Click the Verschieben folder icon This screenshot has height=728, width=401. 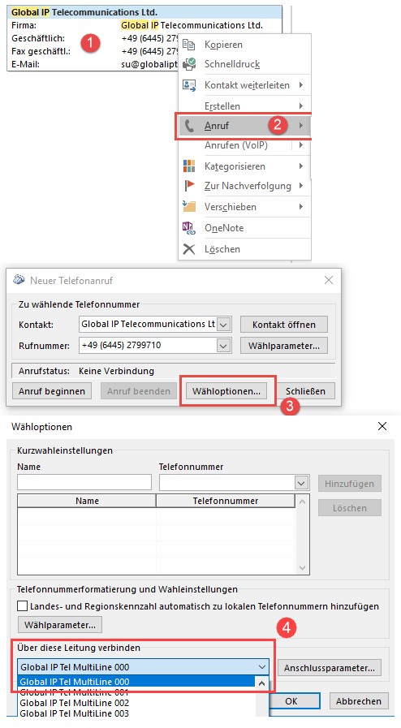pyautogui.click(x=189, y=206)
